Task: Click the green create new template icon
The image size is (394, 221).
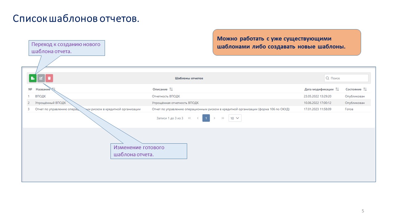Action: (x=33, y=78)
